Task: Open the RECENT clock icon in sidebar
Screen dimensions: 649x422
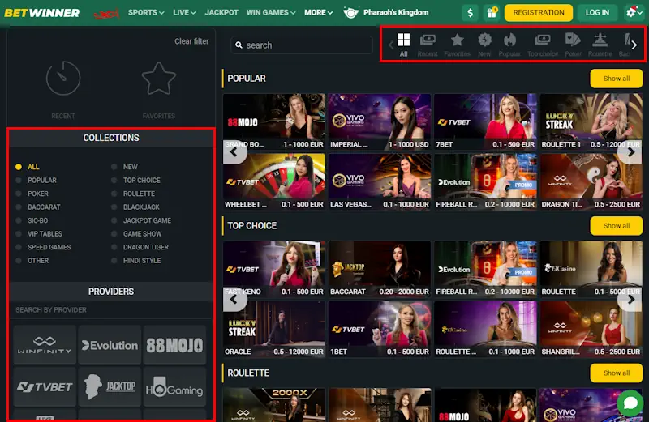Action: (63, 78)
